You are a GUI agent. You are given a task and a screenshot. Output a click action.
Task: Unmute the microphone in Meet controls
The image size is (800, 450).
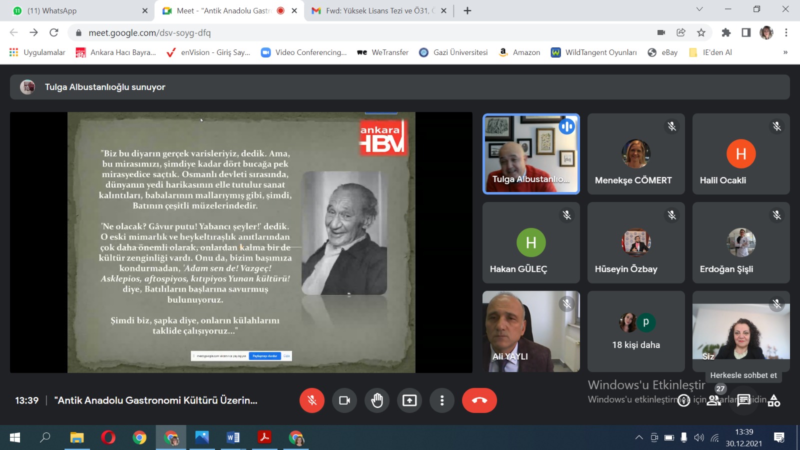coord(312,400)
